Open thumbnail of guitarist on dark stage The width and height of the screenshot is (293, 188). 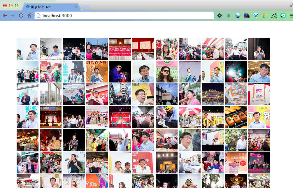point(74,140)
